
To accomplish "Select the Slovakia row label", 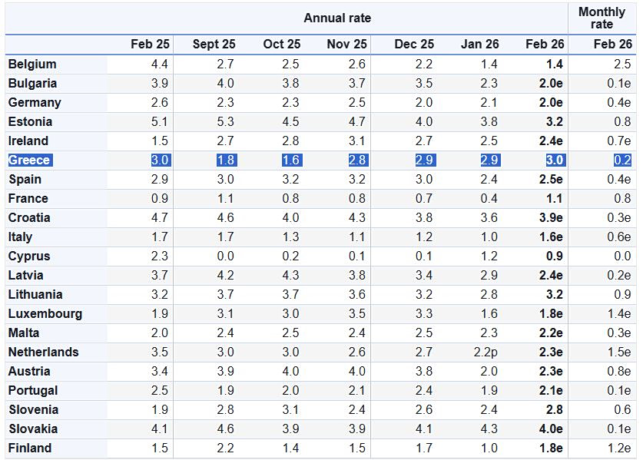I will tap(33, 429).
